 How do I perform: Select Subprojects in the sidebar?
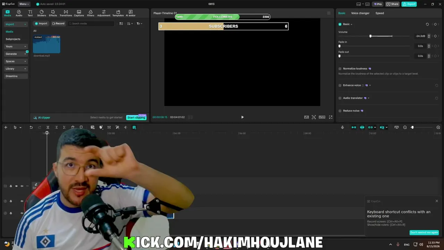[13, 39]
